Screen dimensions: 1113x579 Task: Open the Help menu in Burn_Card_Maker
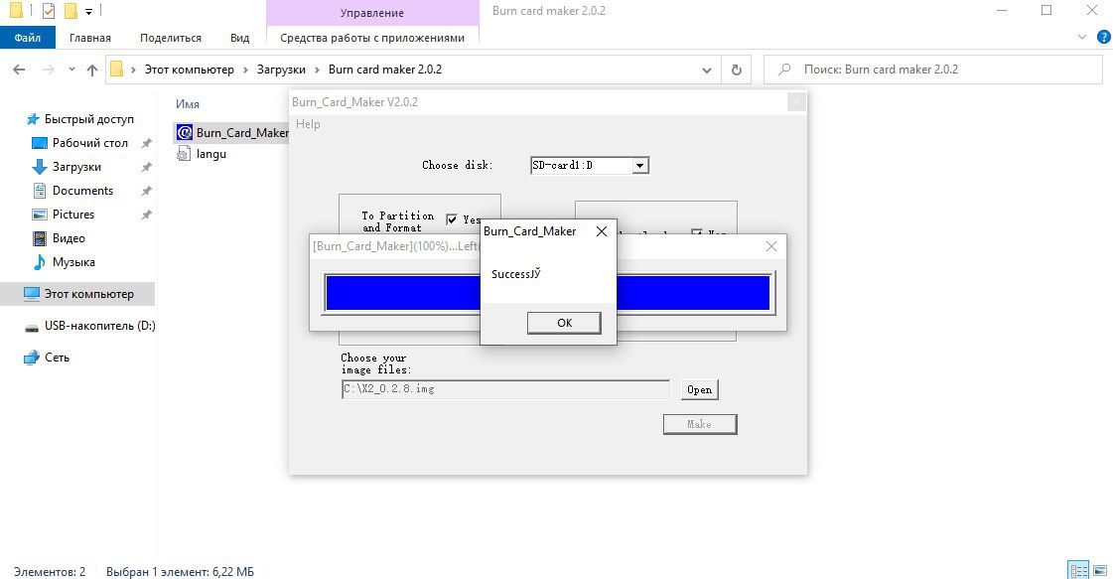[308, 123]
